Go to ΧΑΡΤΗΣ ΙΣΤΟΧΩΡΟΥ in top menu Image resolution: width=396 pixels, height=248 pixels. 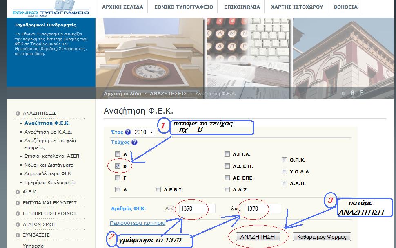click(297, 7)
